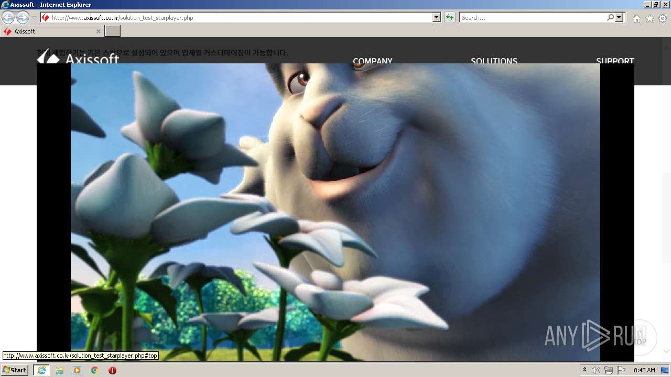Open the Windows Start menu
The image size is (671, 377).
click(x=14, y=370)
